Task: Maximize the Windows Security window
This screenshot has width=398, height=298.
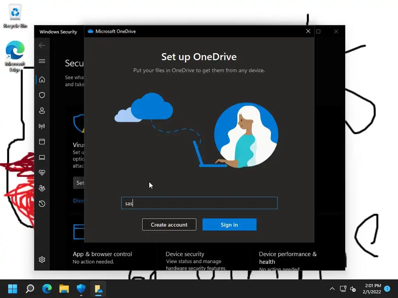Action: tap(318, 31)
